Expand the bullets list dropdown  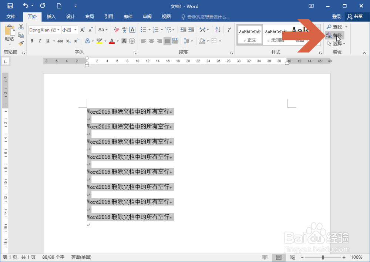coord(149,30)
